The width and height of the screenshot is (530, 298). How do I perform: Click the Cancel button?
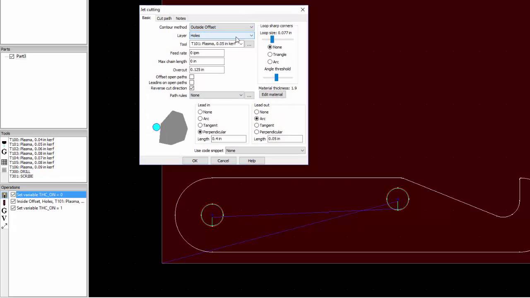(x=223, y=161)
